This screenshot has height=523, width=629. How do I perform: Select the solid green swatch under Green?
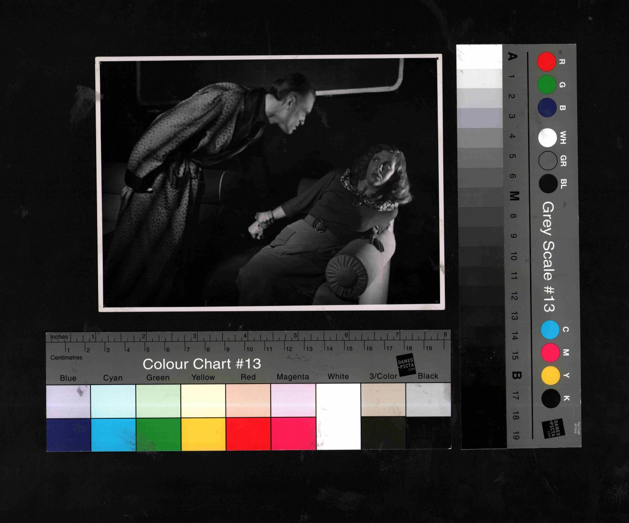(158, 434)
